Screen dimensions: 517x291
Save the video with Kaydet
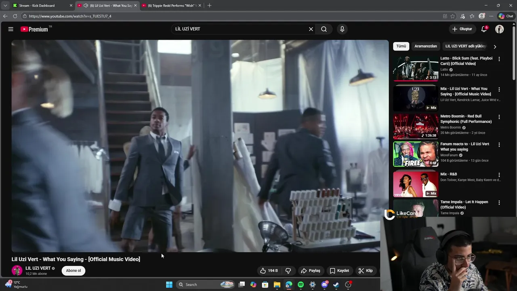click(339, 271)
